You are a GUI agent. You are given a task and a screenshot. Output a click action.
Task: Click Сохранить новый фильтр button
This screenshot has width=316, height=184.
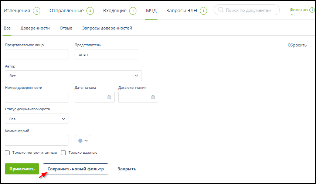[75, 169]
